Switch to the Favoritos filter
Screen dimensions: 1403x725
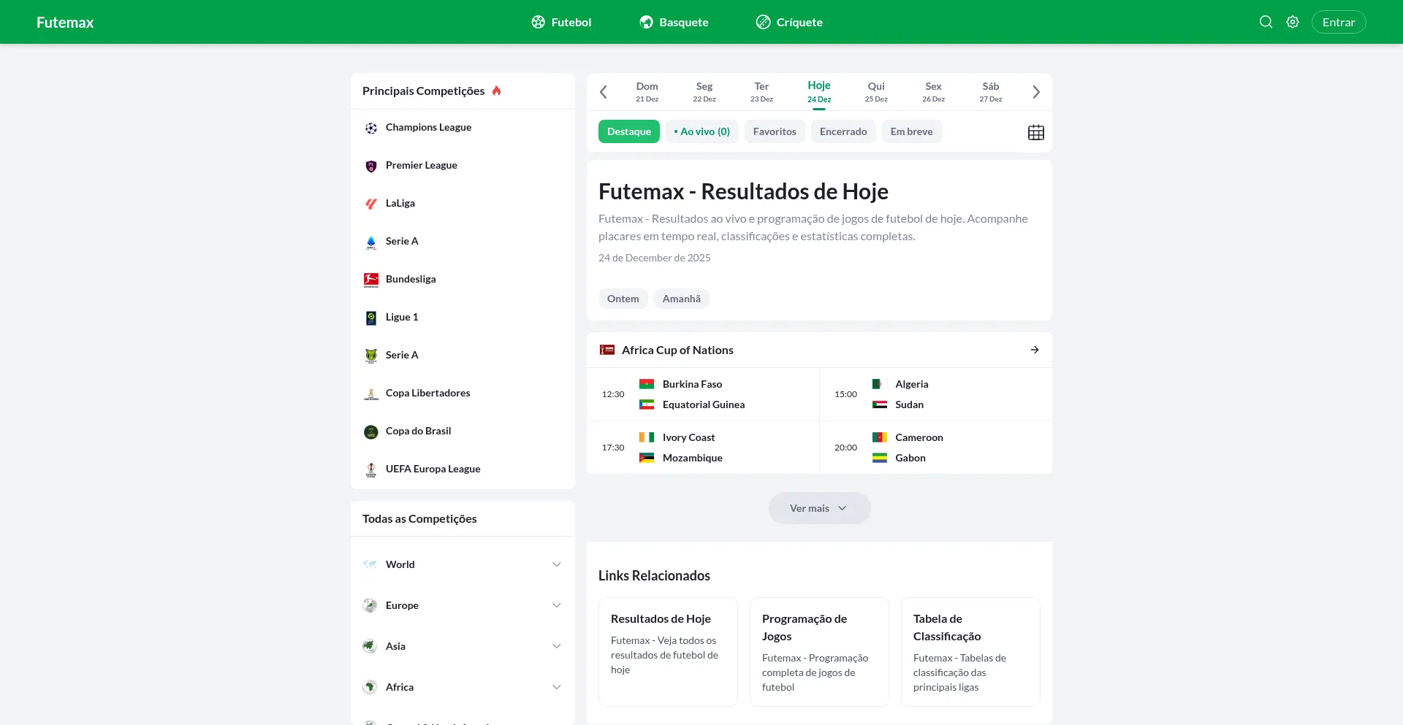(x=775, y=131)
